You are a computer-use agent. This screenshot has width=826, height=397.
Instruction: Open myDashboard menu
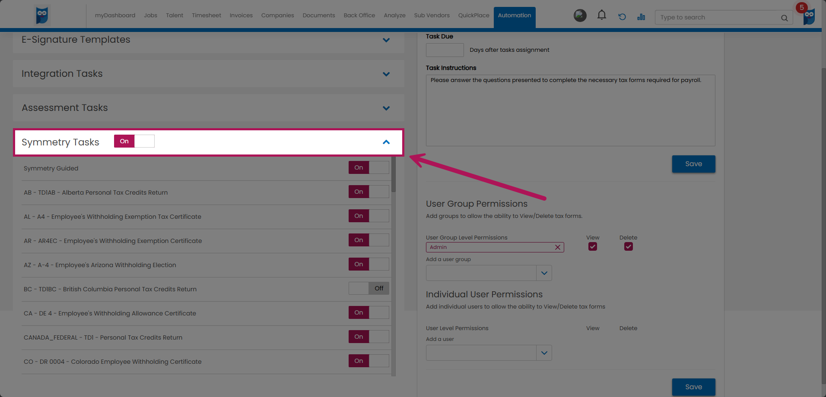[115, 16]
